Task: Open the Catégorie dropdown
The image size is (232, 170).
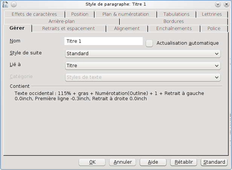Action: (143, 77)
